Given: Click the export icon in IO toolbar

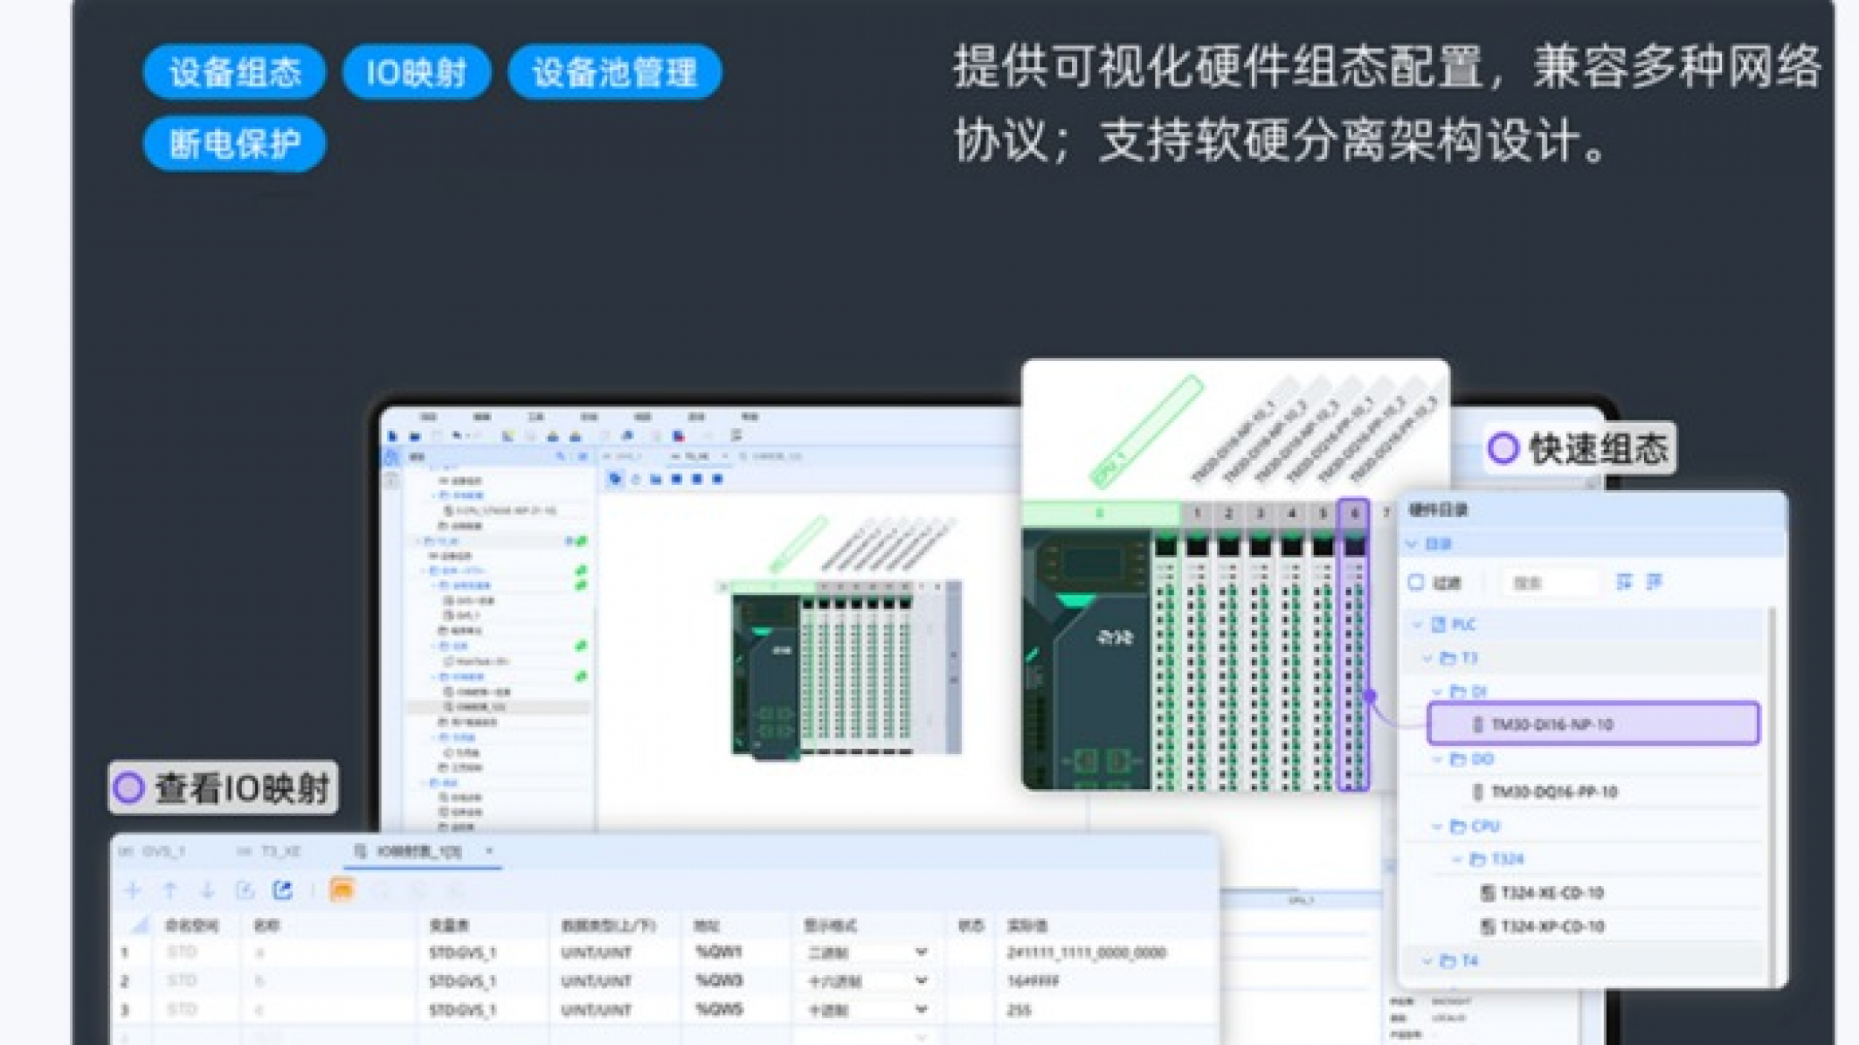Looking at the screenshot, I should coord(282,890).
